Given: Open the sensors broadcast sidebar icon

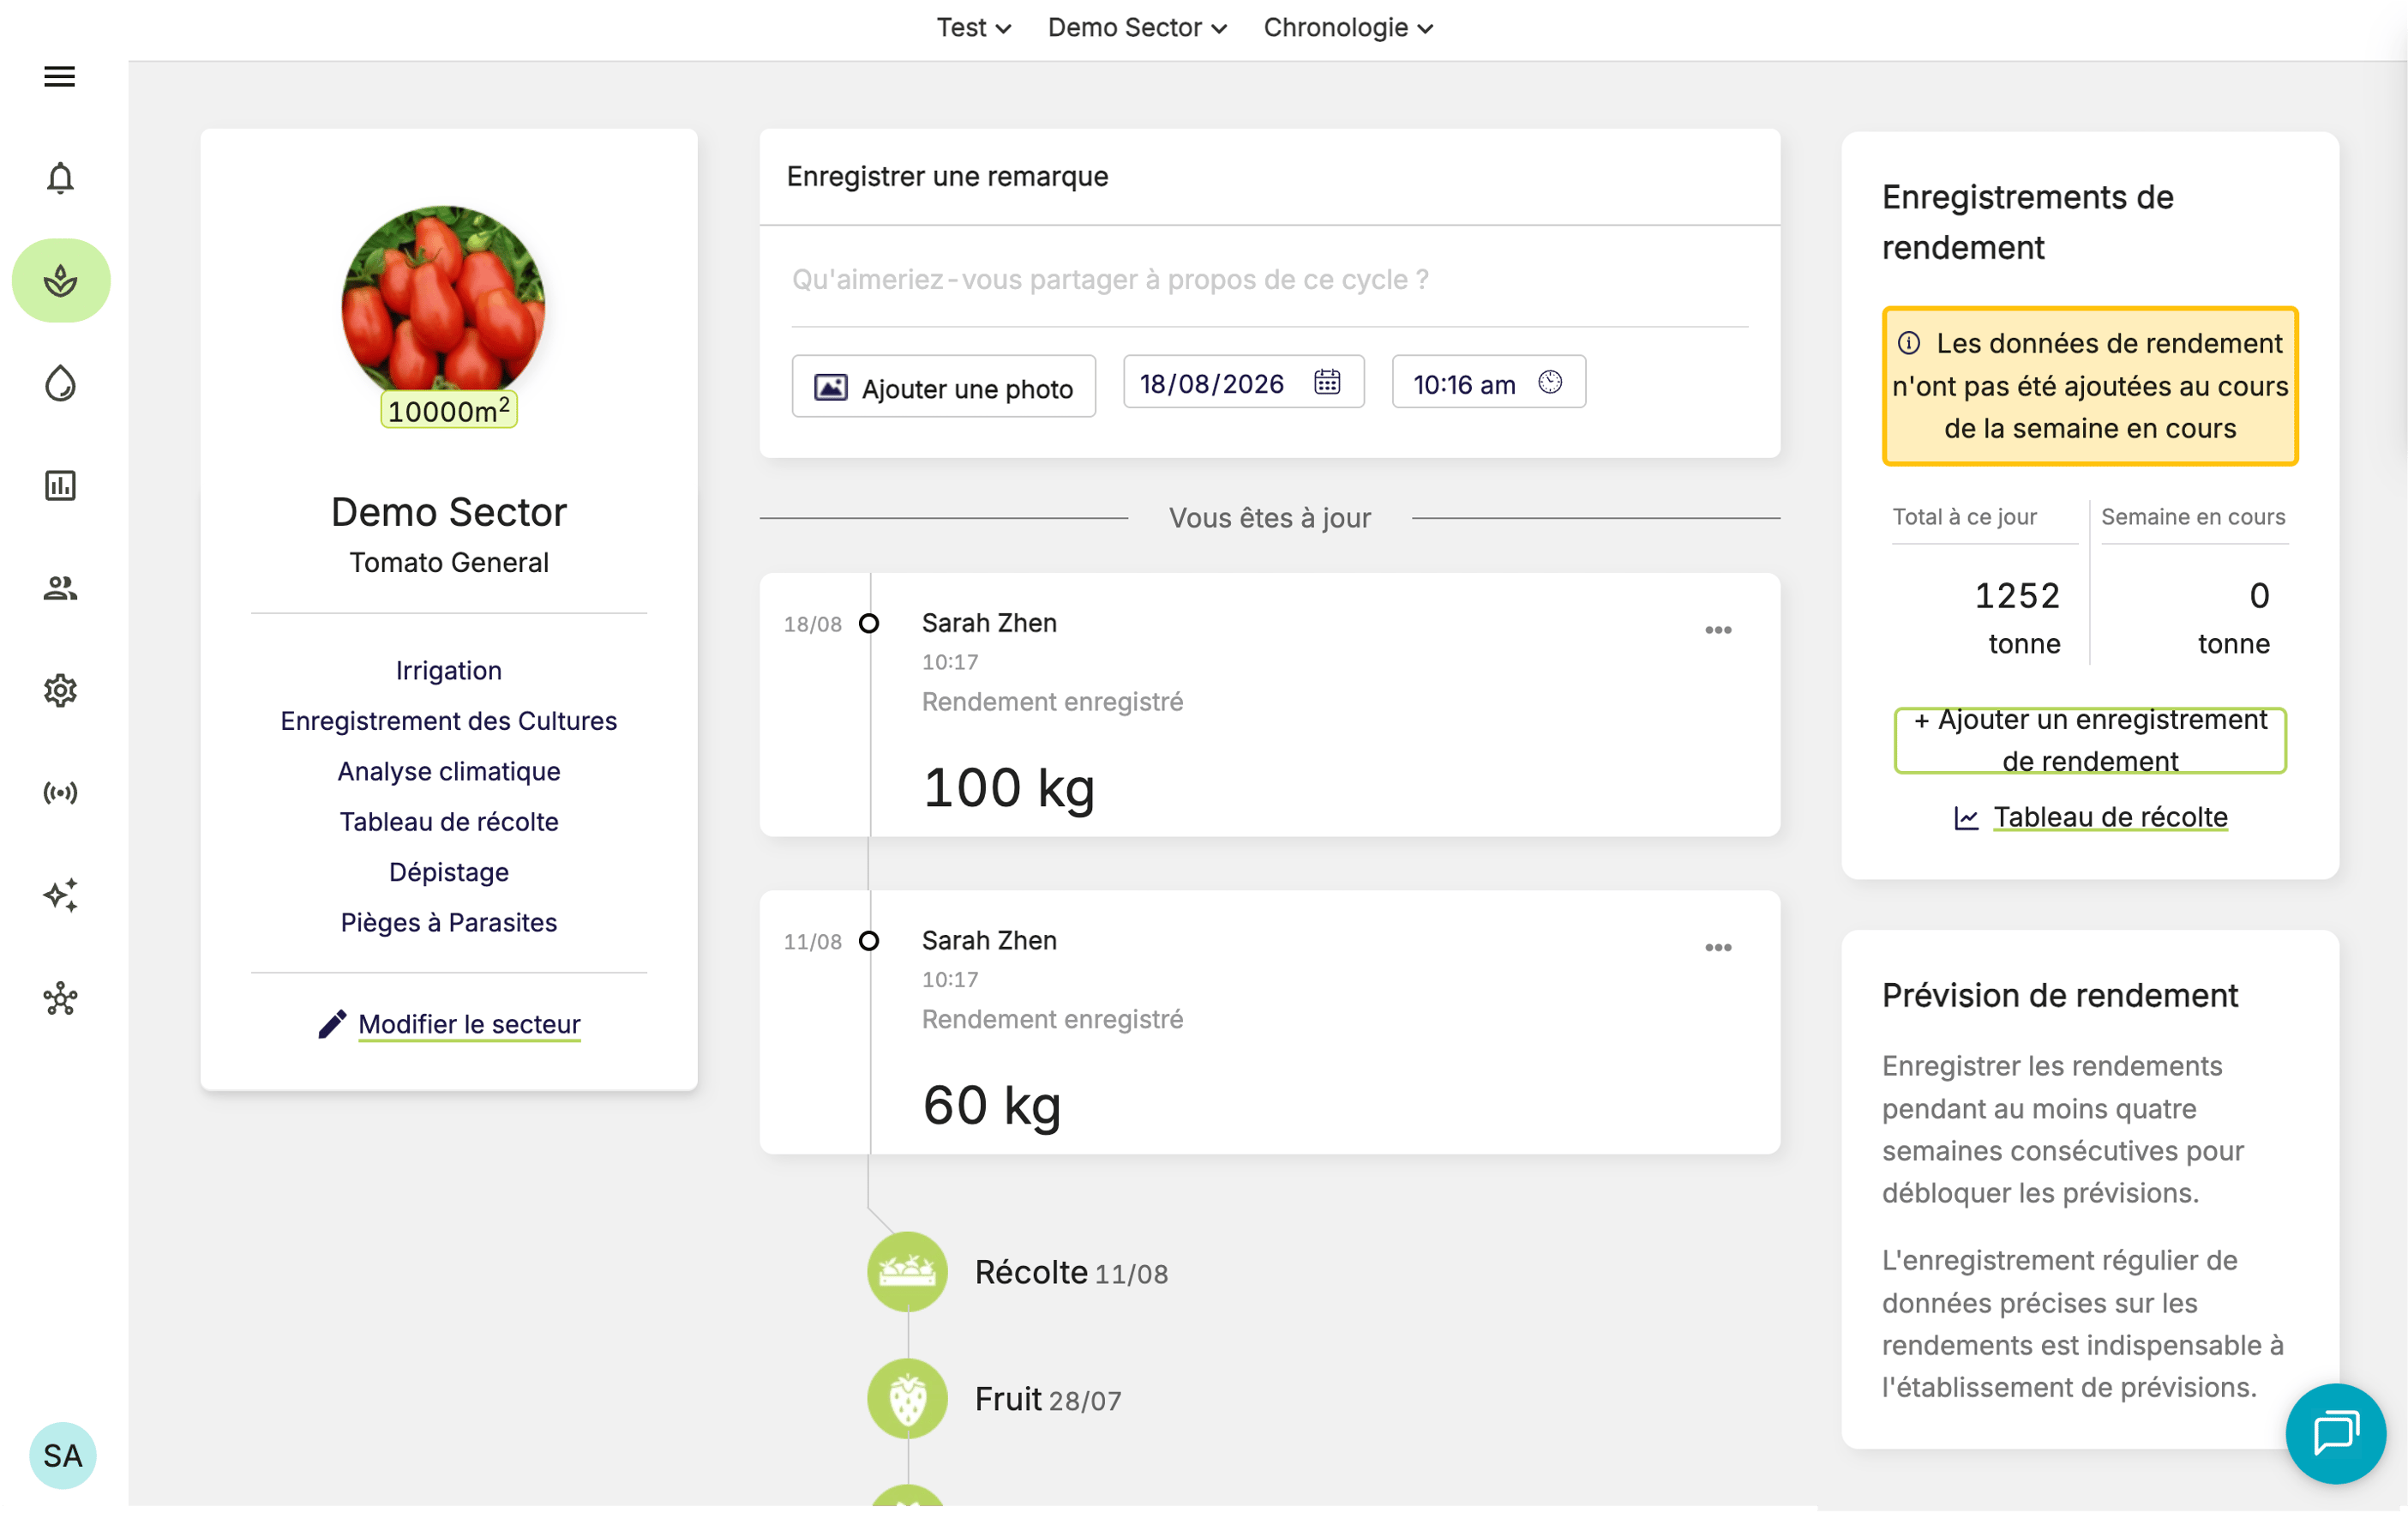Looking at the screenshot, I should pos(60,793).
